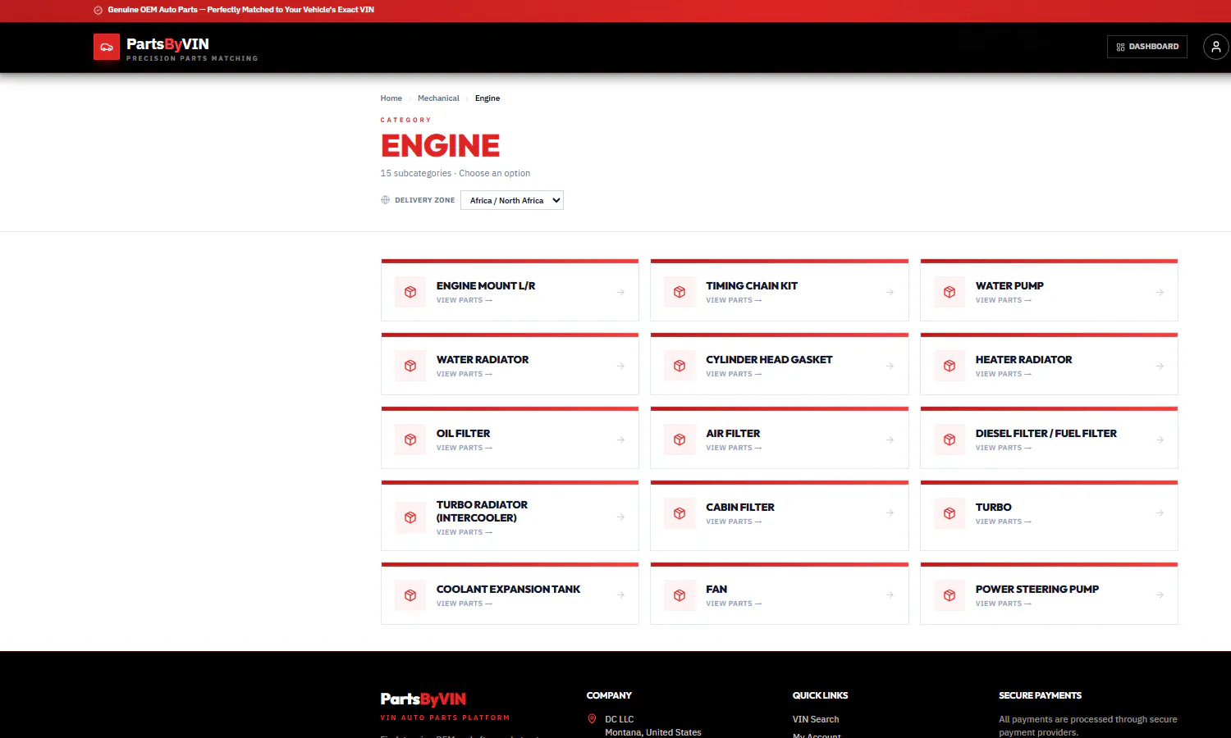This screenshot has height=738, width=1231.
Task: Open the Delivery Zone dropdown
Action: pos(512,200)
